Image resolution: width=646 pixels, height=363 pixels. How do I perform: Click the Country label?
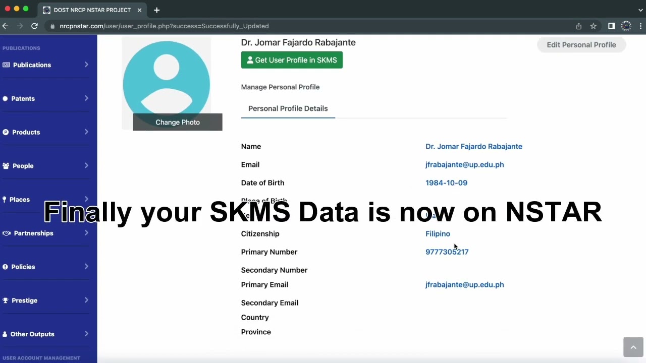point(255,318)
